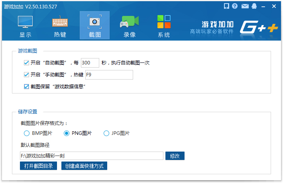Select BMP图片 as save format

coord(27,133)
